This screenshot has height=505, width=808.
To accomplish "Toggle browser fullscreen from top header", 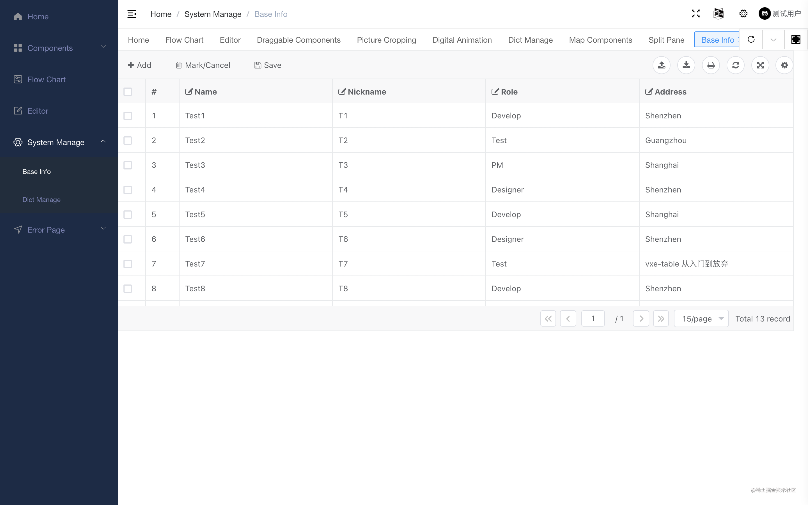I will 695,14.
